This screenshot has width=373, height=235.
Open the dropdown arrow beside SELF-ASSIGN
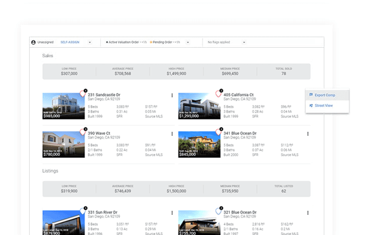point(90,42)
